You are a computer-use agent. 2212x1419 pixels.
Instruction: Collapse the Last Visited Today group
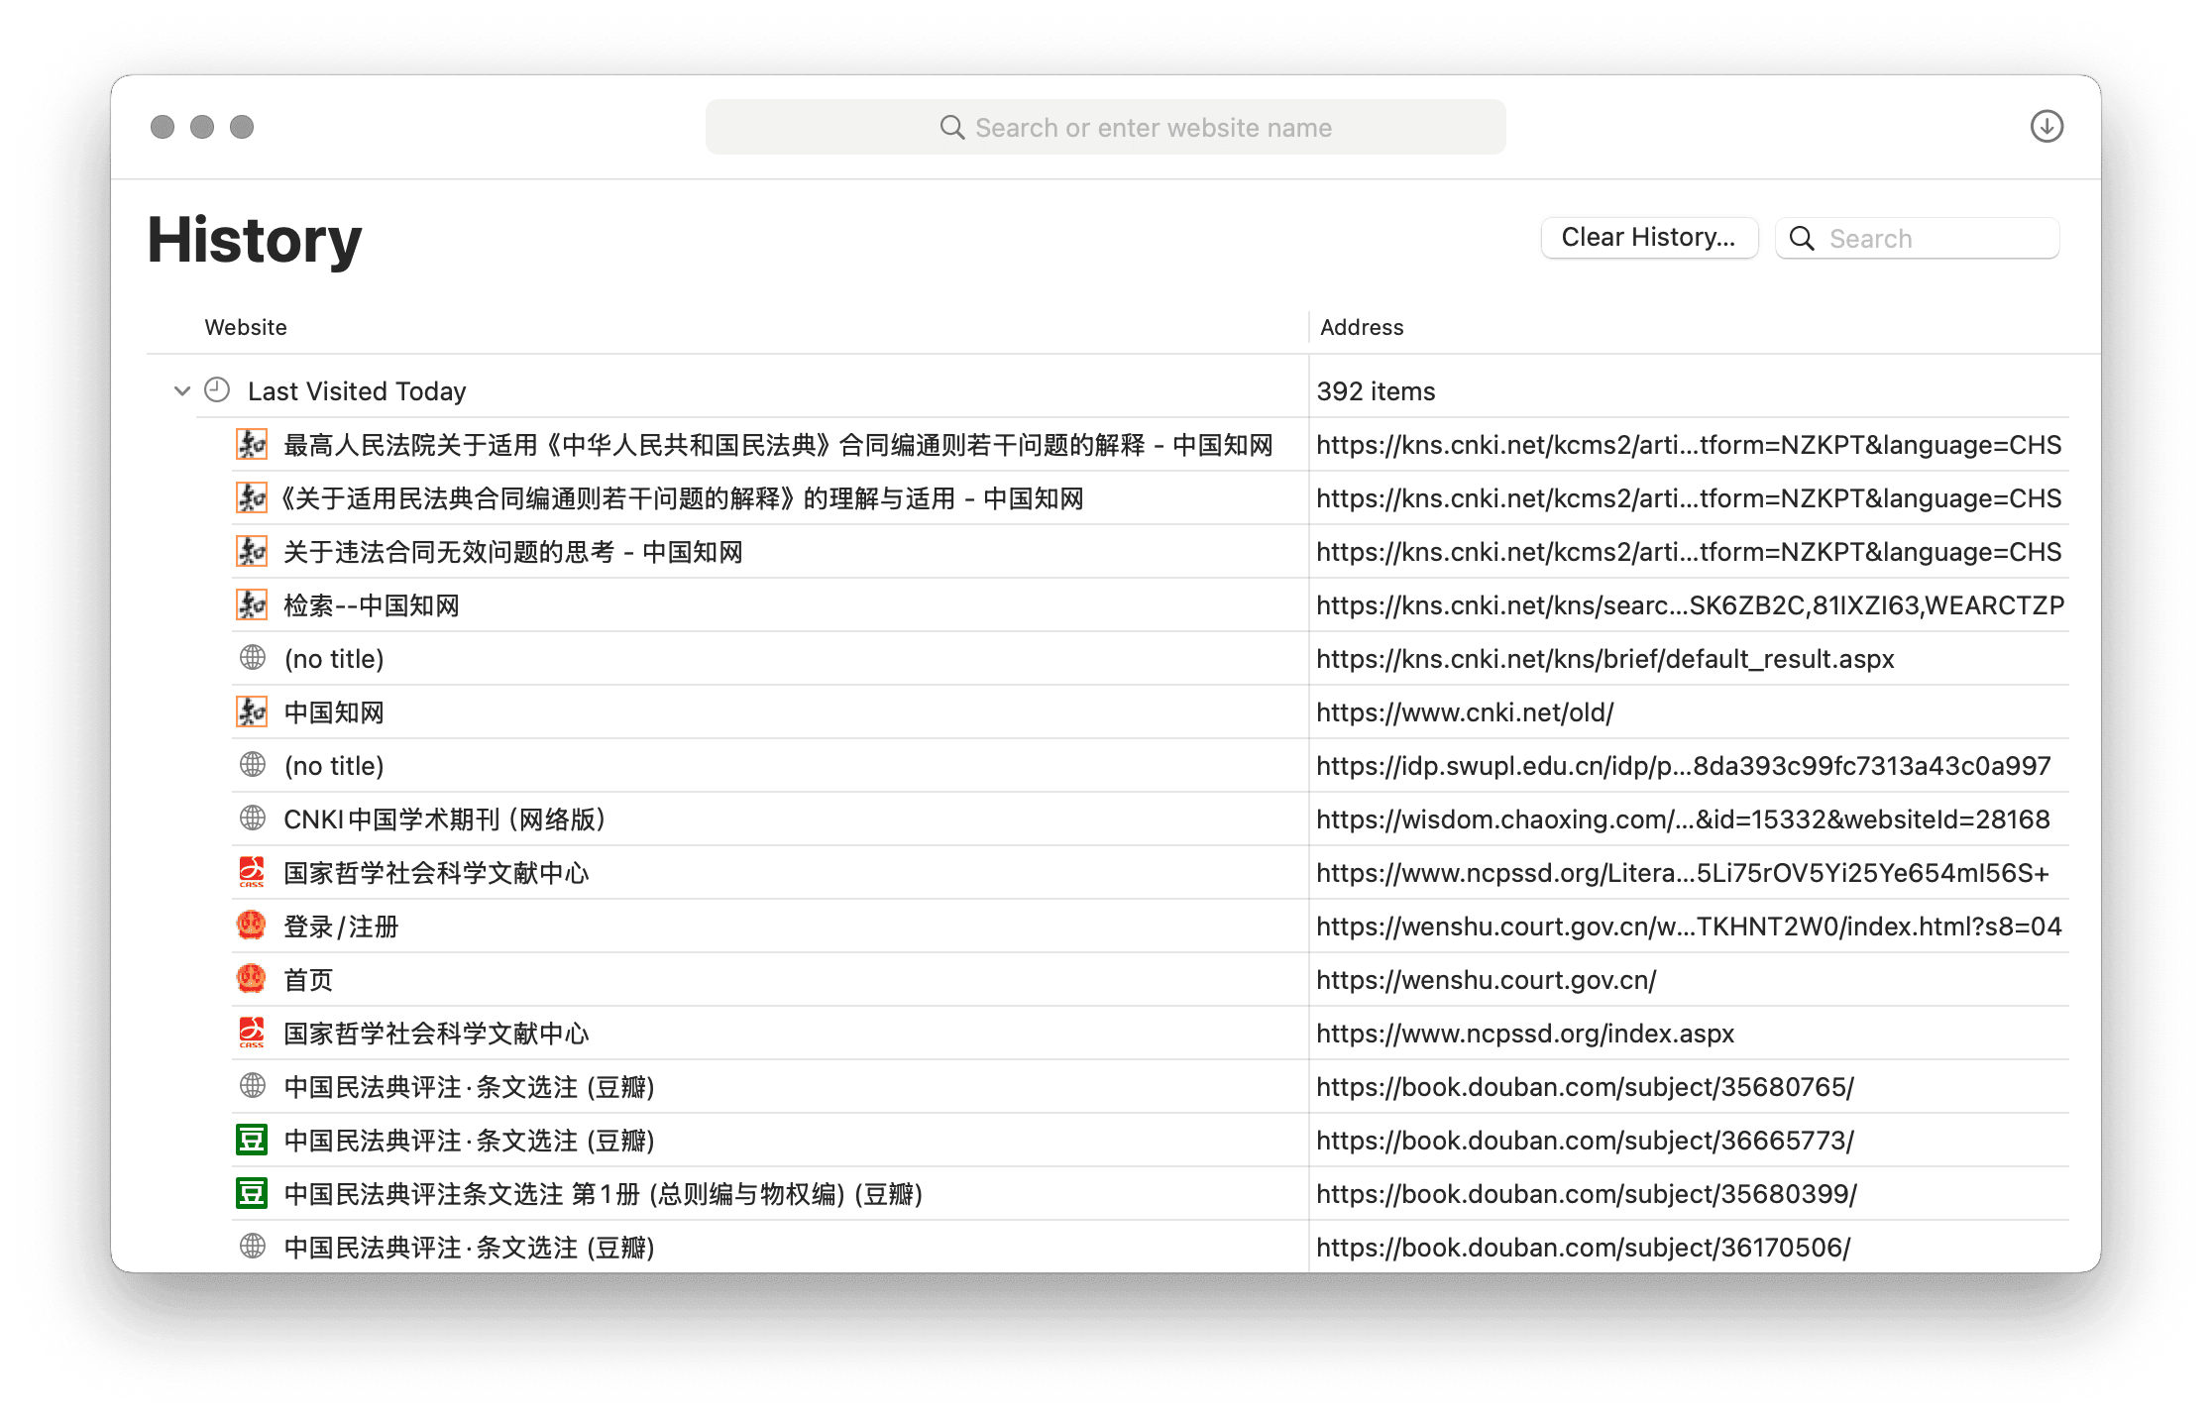click(182, 390)
